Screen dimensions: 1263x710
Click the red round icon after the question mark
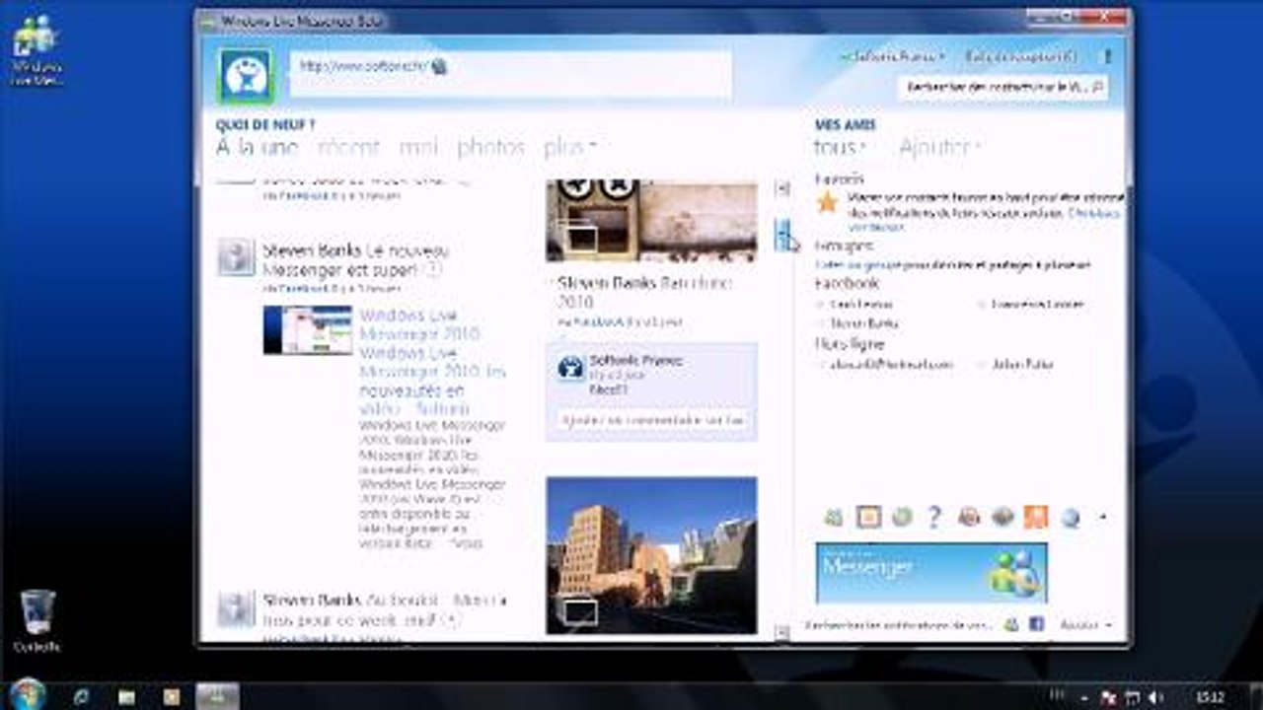[969, 517]
